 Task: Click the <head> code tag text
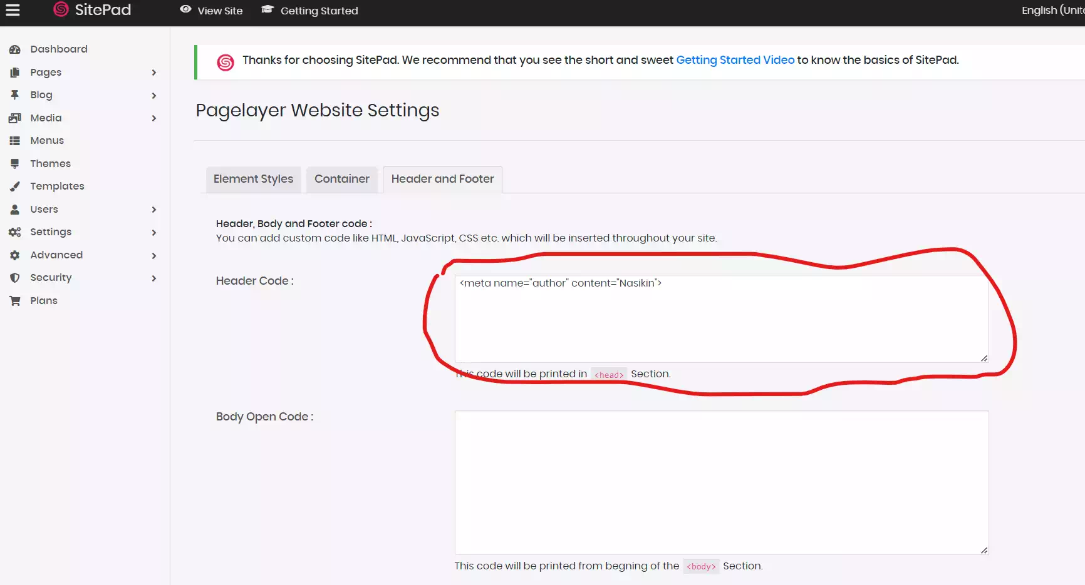click(x=609, y=375)
